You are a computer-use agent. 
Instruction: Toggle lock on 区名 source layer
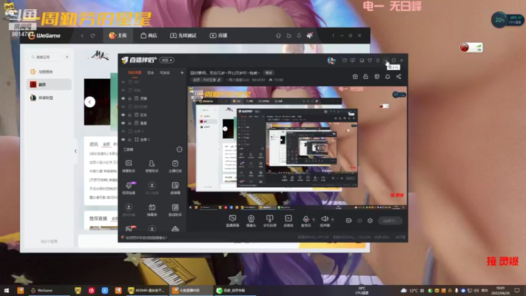point(130,114)
